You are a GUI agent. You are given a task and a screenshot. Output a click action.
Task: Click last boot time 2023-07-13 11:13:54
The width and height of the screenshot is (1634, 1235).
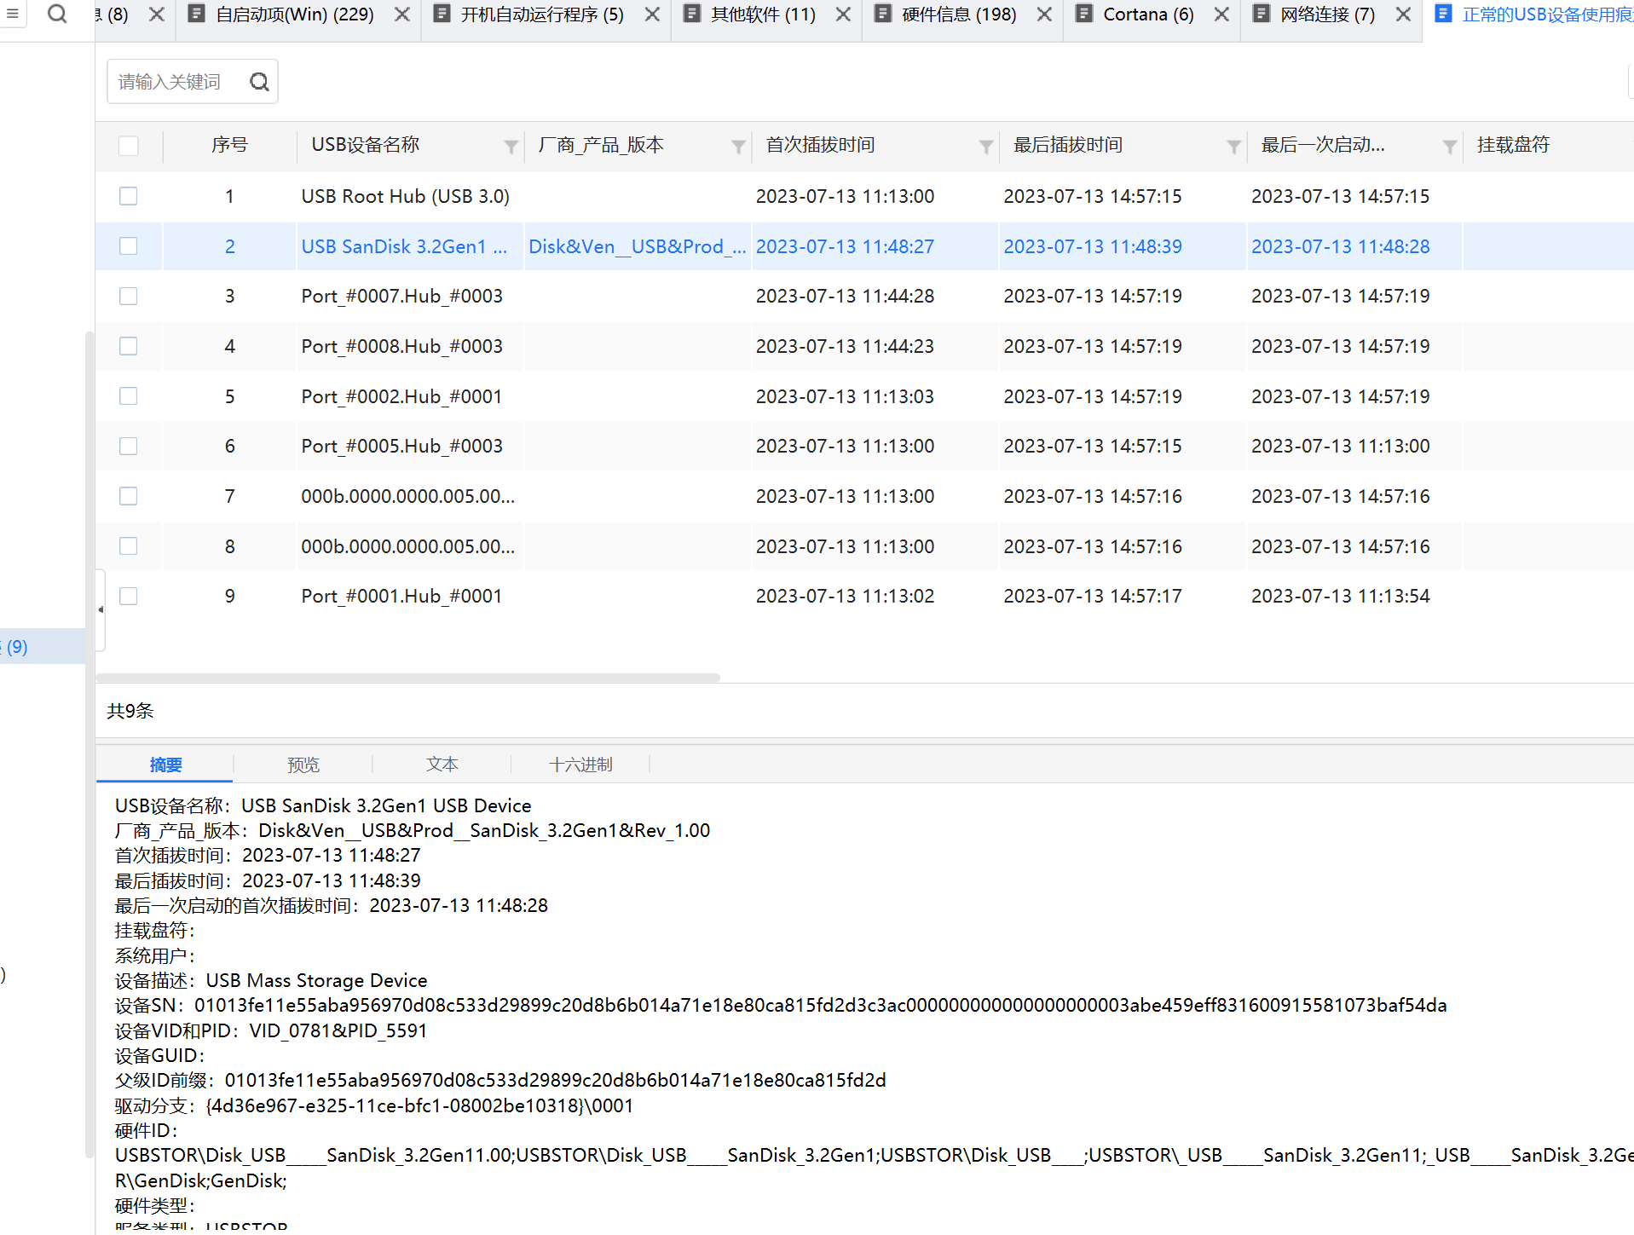[1341, 596]
